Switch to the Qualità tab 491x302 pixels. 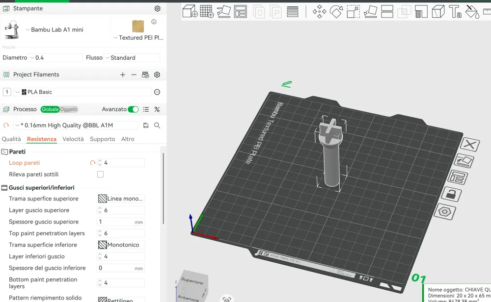click(x=11, y=139)
